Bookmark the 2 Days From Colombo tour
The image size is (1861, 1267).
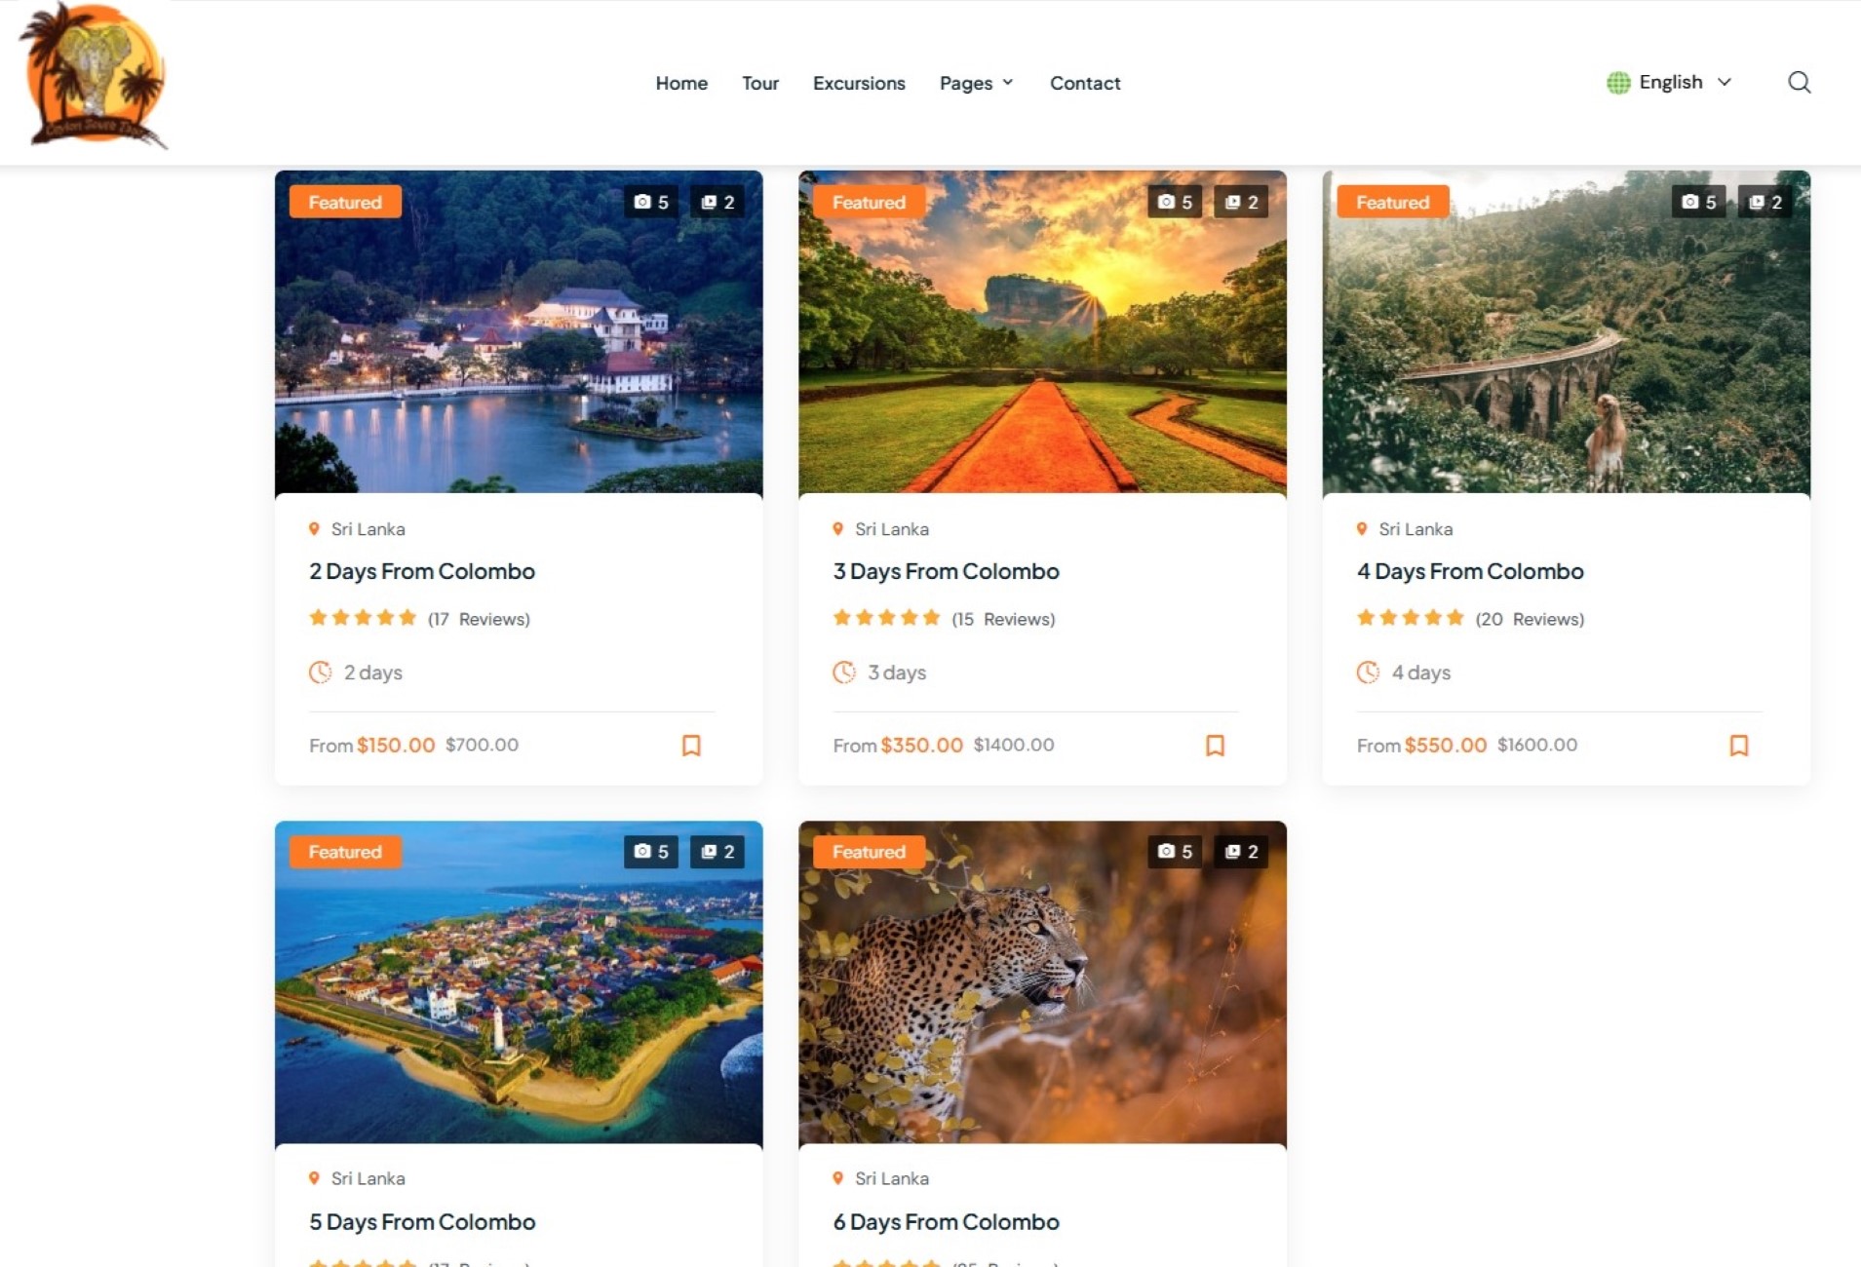(690, 746)
